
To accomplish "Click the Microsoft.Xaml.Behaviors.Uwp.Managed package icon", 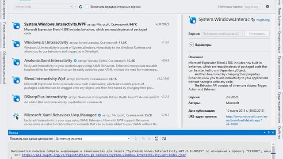I will pyautogui.click(x=16, y=116).
